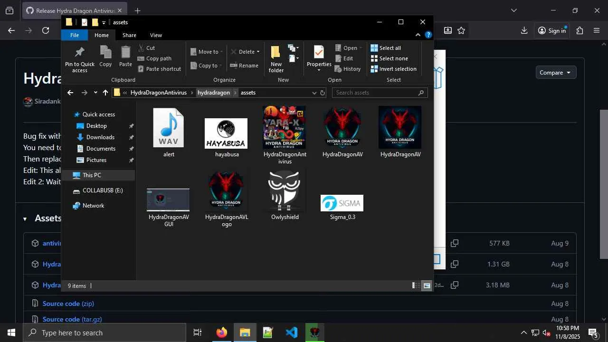Viewport: 608px width, 342px height.
Task: Create a new folder from the ribbon
Action: pos(276,59)
